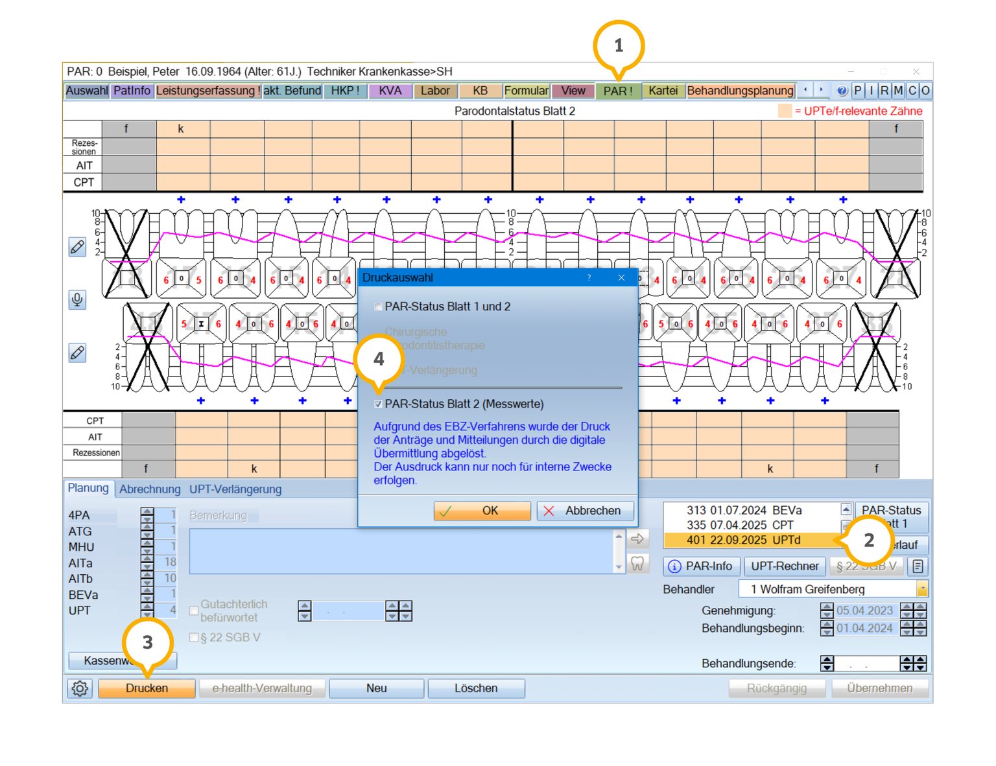The width and height of the screenshot is (996, 766).
Task: Uncheck PAR-Status Blatt 2 (Messwerte)
Action: [378, 404]
